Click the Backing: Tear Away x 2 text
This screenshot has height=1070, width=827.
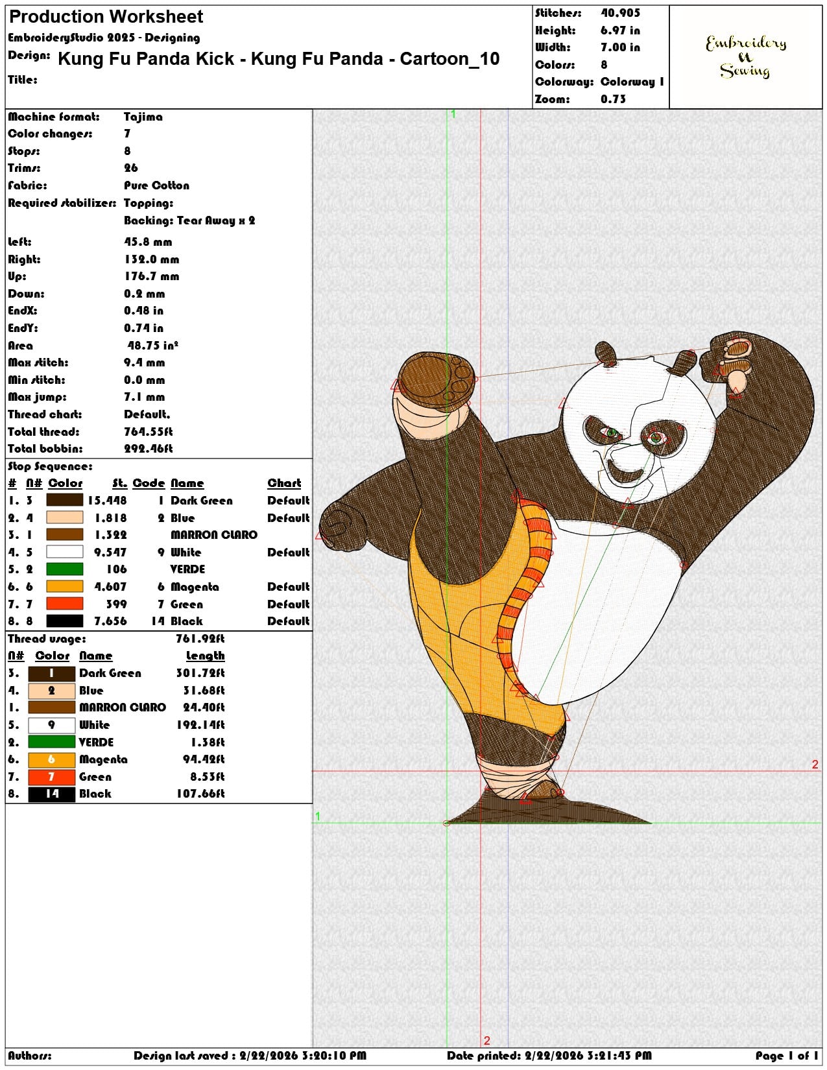pos(189,220)
